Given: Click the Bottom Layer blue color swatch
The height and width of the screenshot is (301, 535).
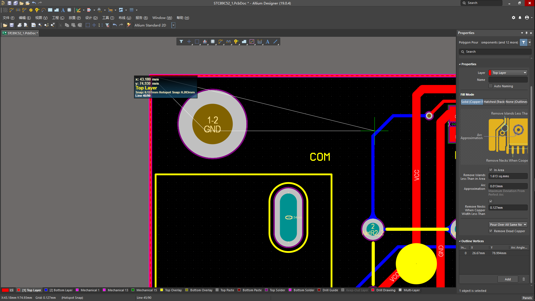Looking at the screenshot, I should 46,290.
